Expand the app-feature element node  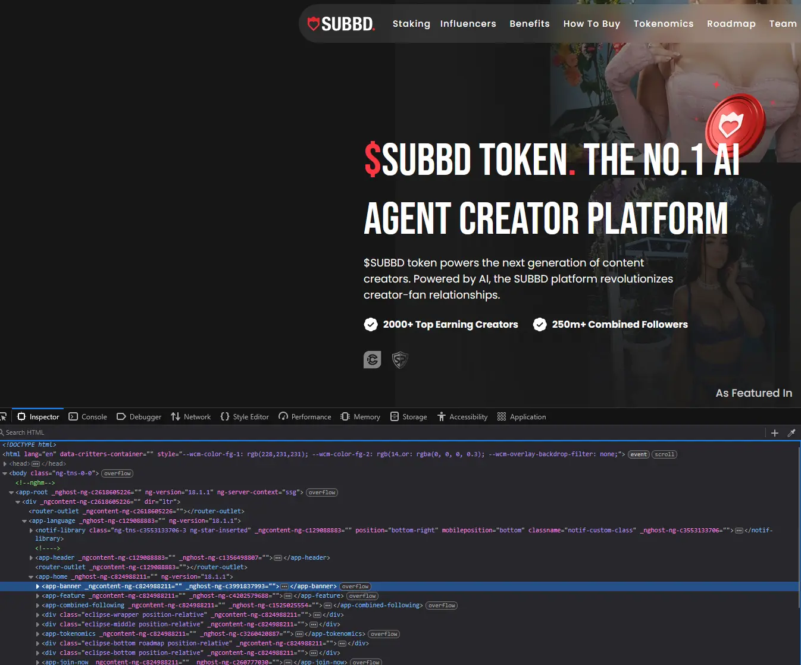(x=37, y=596)
